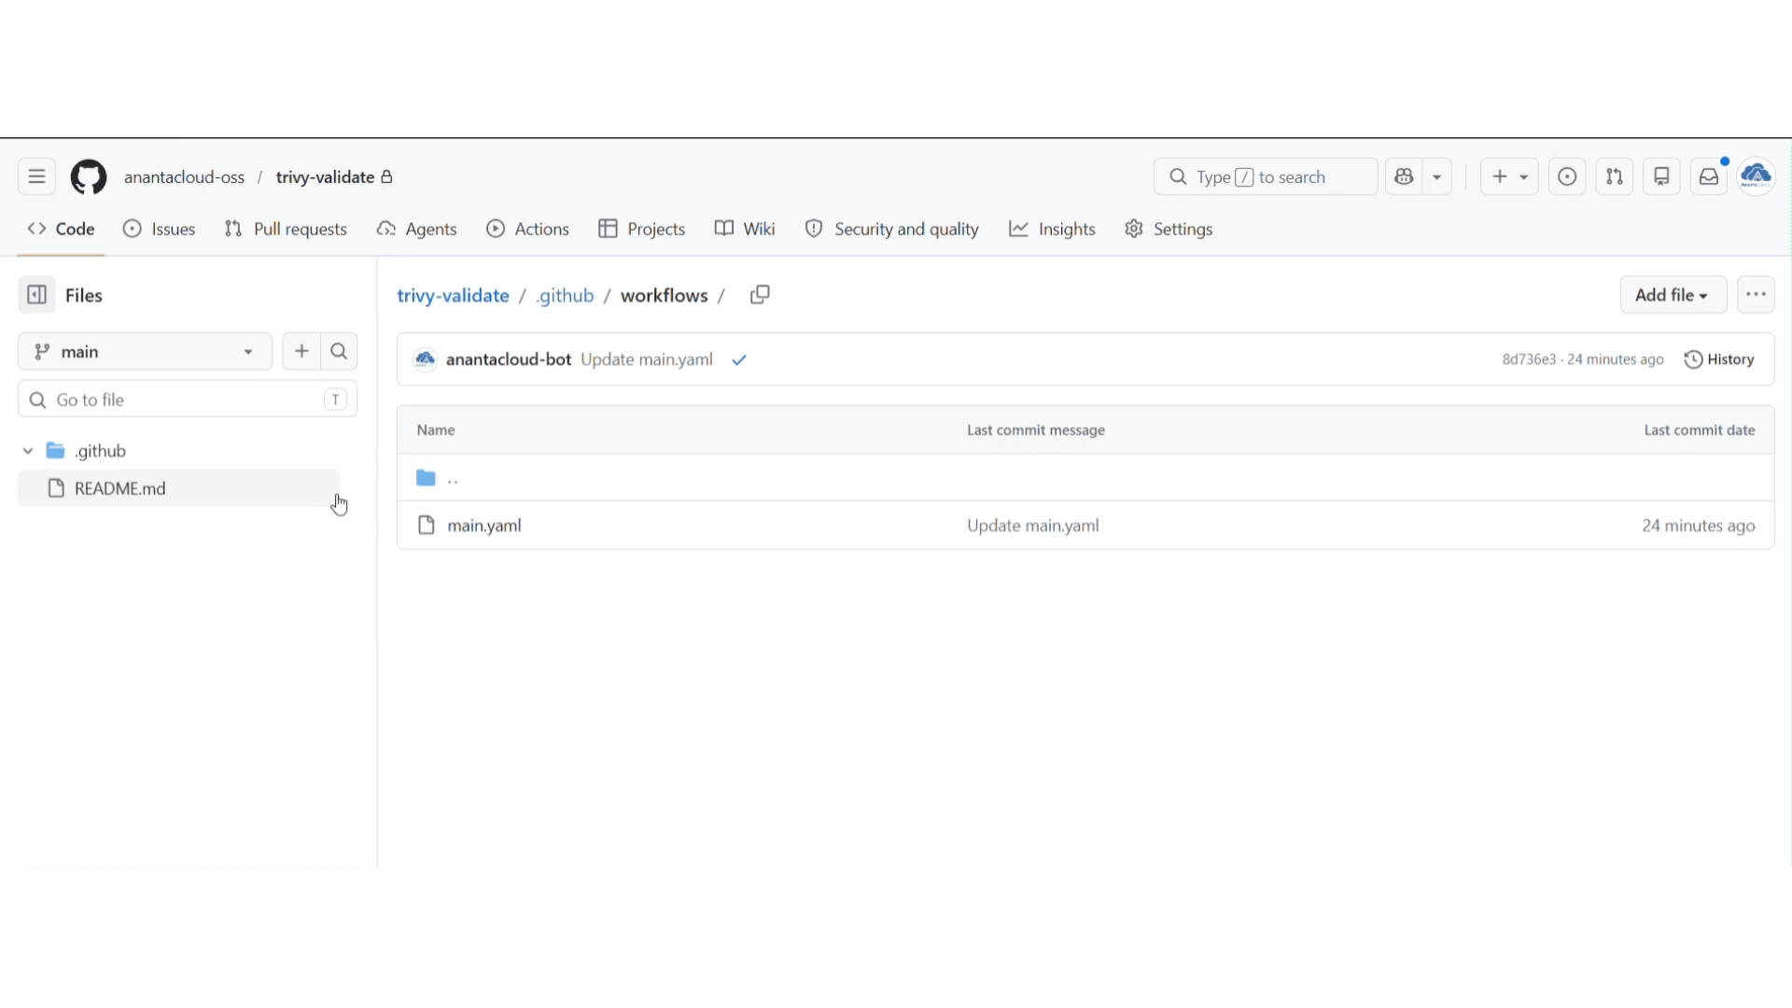Open the main.yaml file link

coord(483,525)
